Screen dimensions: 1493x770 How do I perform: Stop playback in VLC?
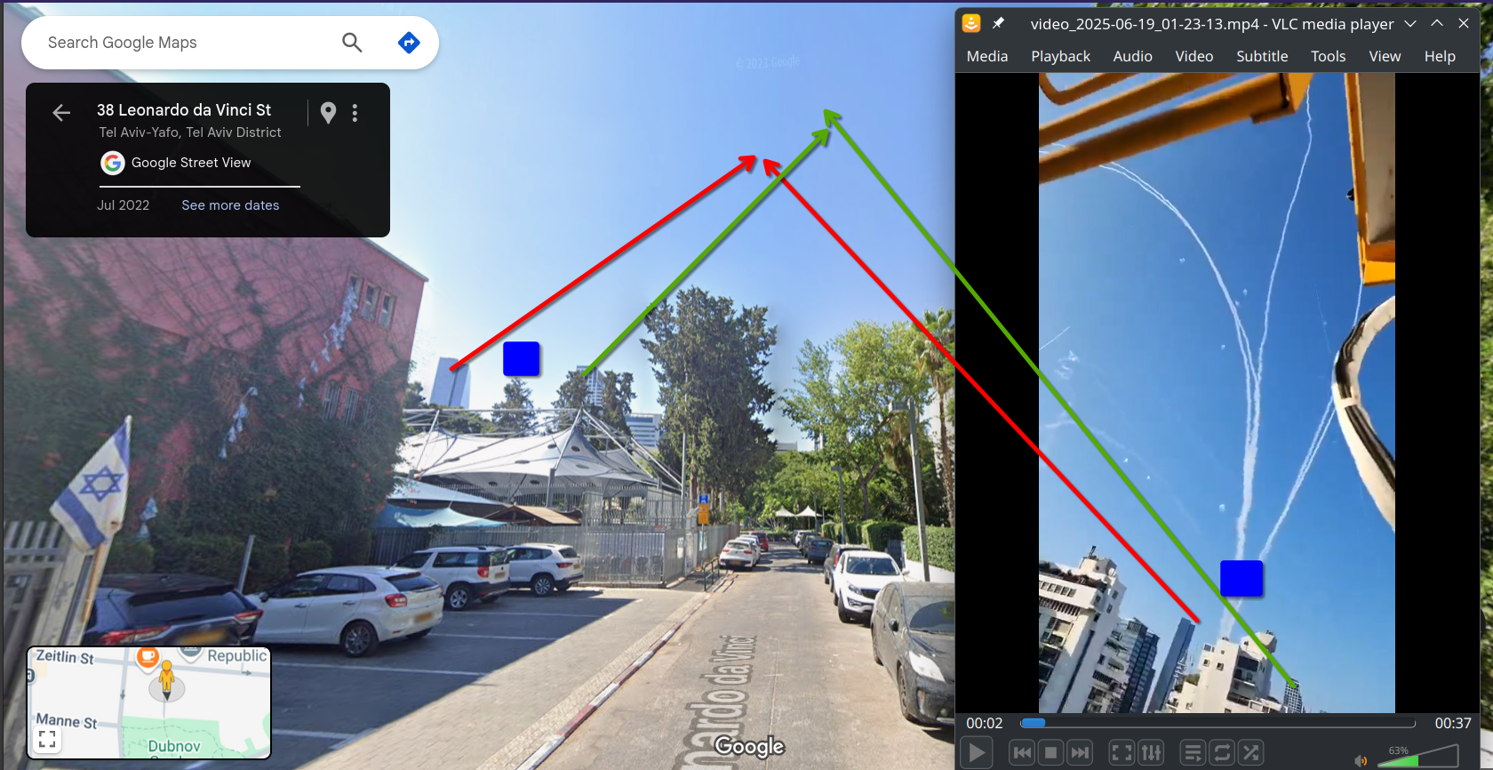pos(1051,753)
